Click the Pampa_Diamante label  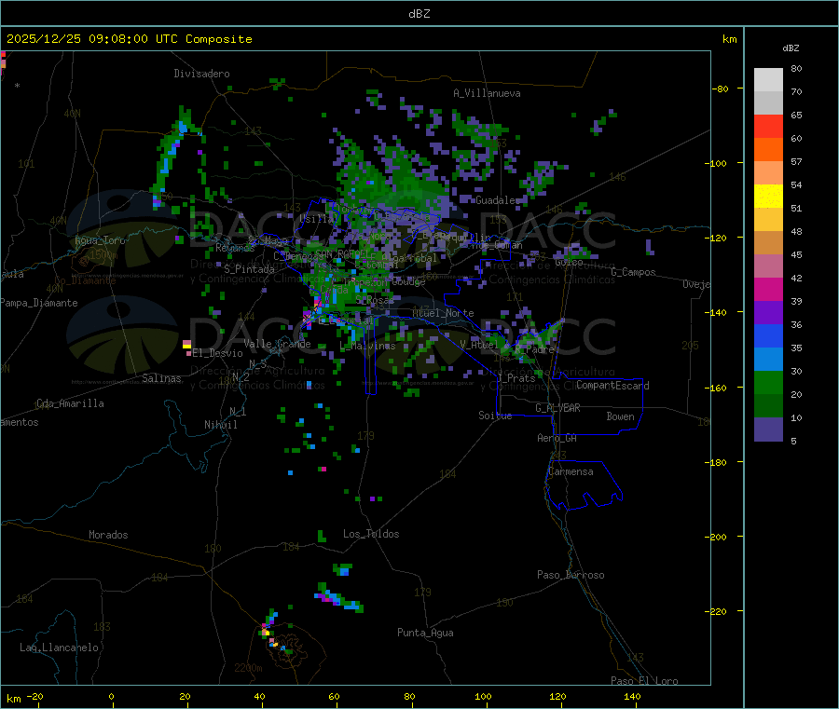click(39, 303)
